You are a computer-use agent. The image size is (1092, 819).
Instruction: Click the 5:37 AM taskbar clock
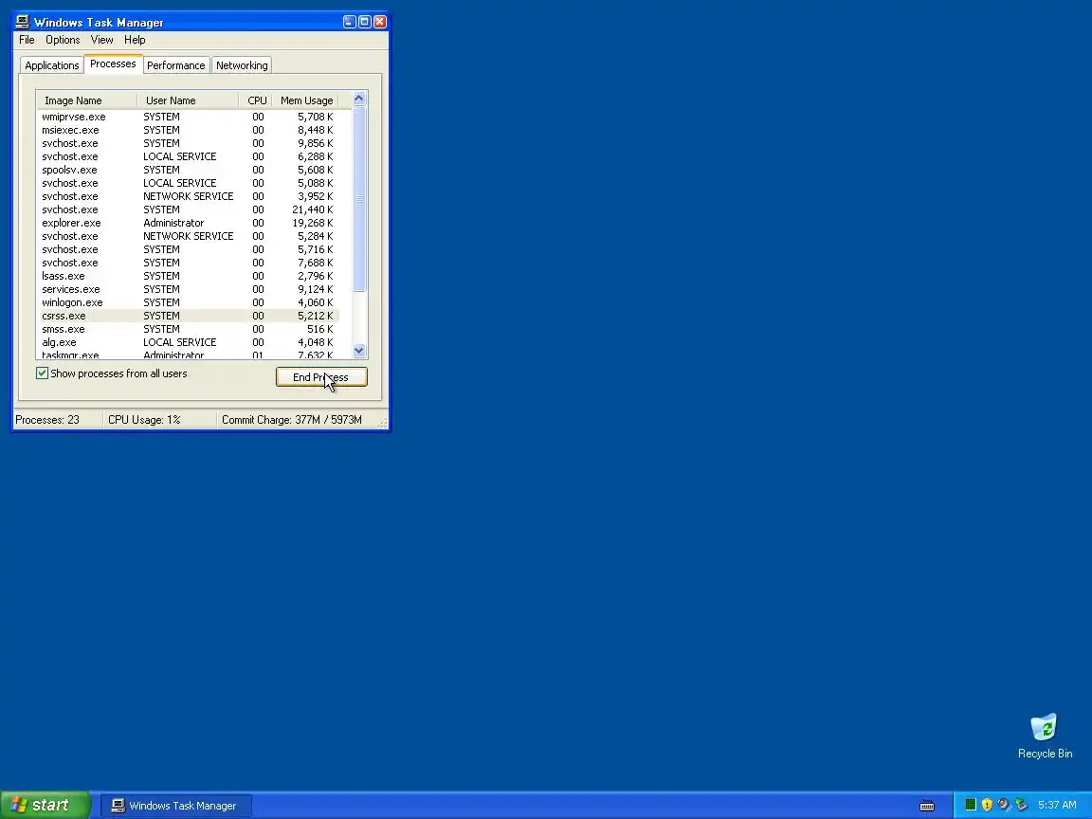click(x=1057, y=805)
